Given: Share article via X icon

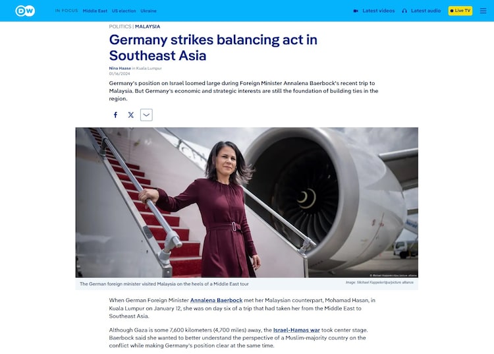Looking at the screenshot, I should click(131, 115).
